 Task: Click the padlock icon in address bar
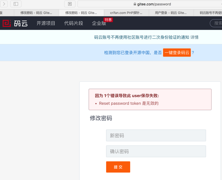pos(135,4)
